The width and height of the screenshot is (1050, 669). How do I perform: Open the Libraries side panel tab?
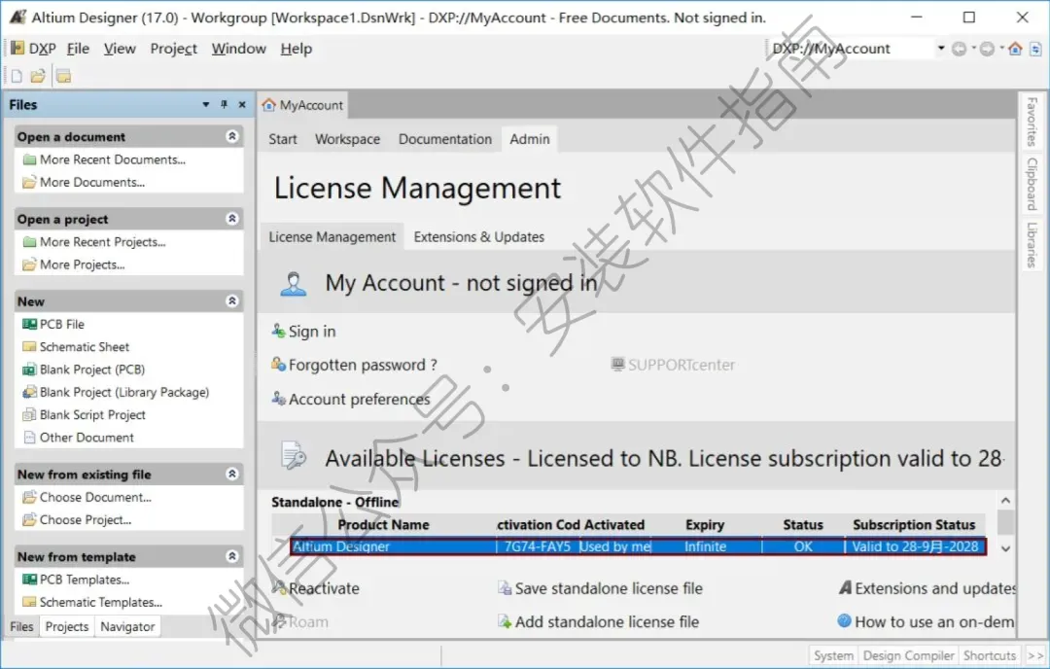point(1032,244)
